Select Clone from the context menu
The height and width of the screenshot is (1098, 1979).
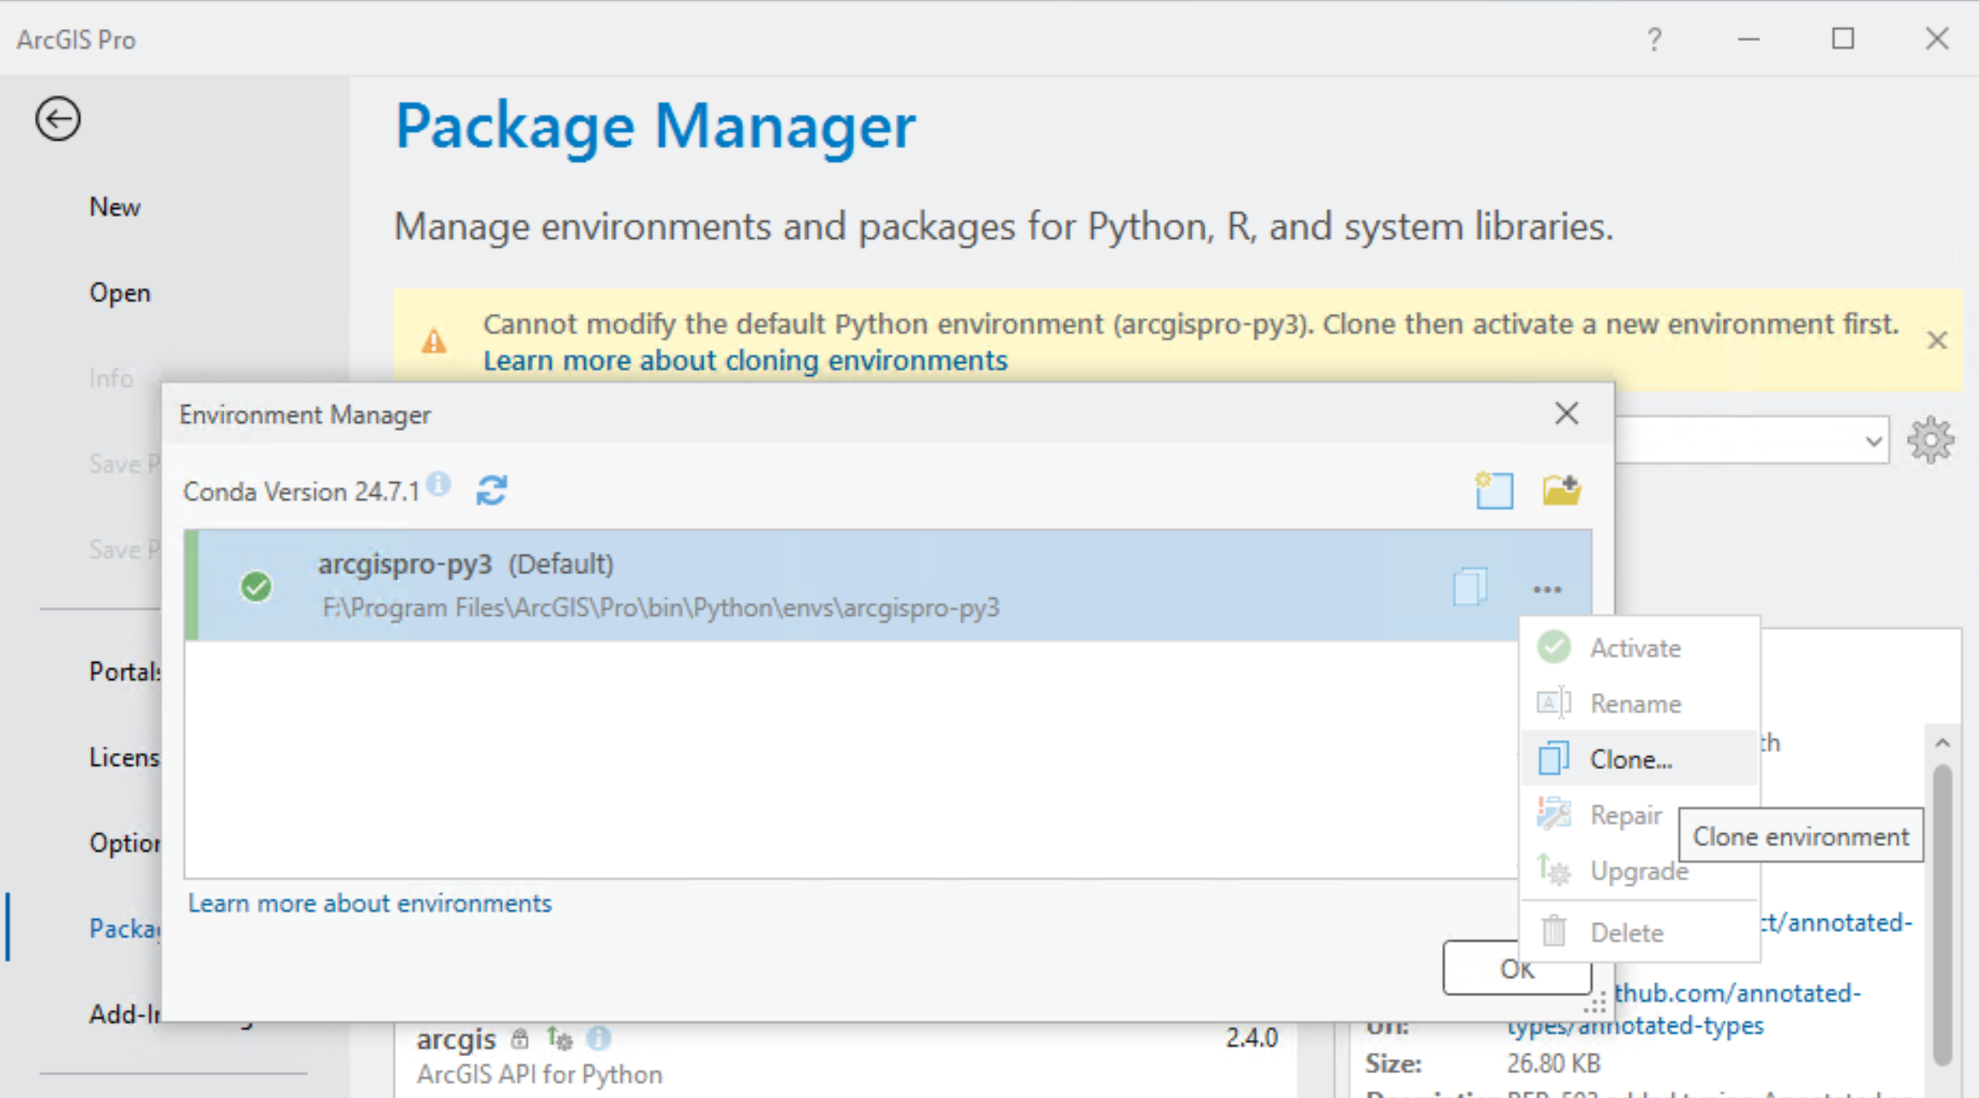[1628, 759]
